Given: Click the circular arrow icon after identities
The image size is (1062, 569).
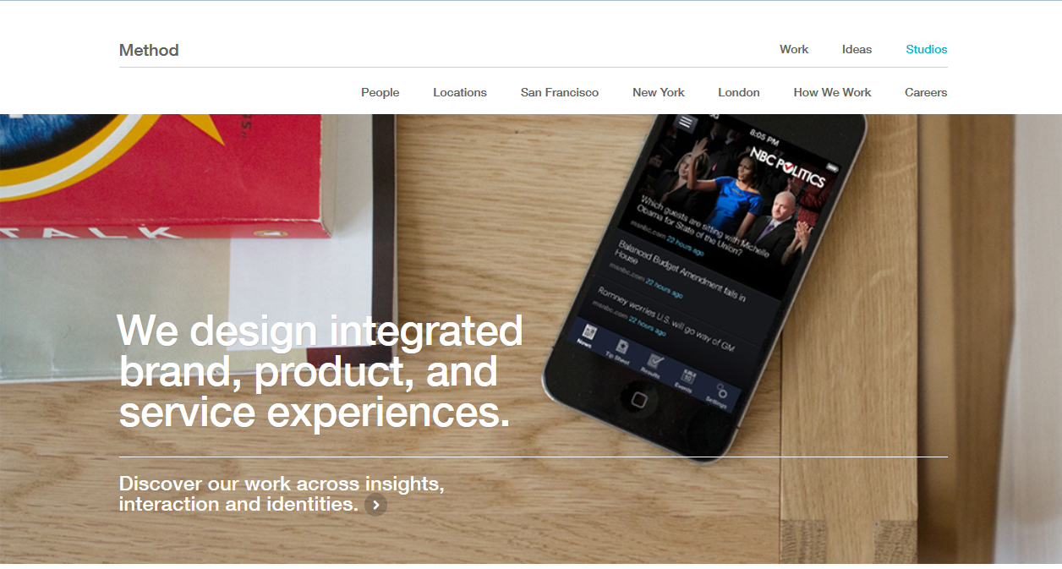Looking at the screenshot, I should (x=375, y=505).
